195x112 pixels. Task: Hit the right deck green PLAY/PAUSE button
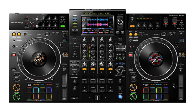(133, 97)
